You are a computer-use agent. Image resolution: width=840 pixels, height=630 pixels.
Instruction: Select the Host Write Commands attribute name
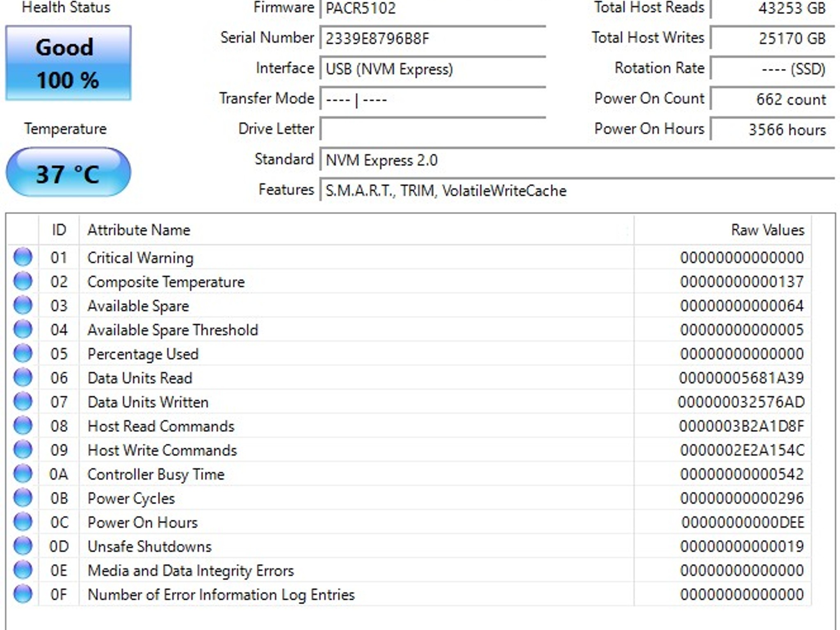point(162,450)
